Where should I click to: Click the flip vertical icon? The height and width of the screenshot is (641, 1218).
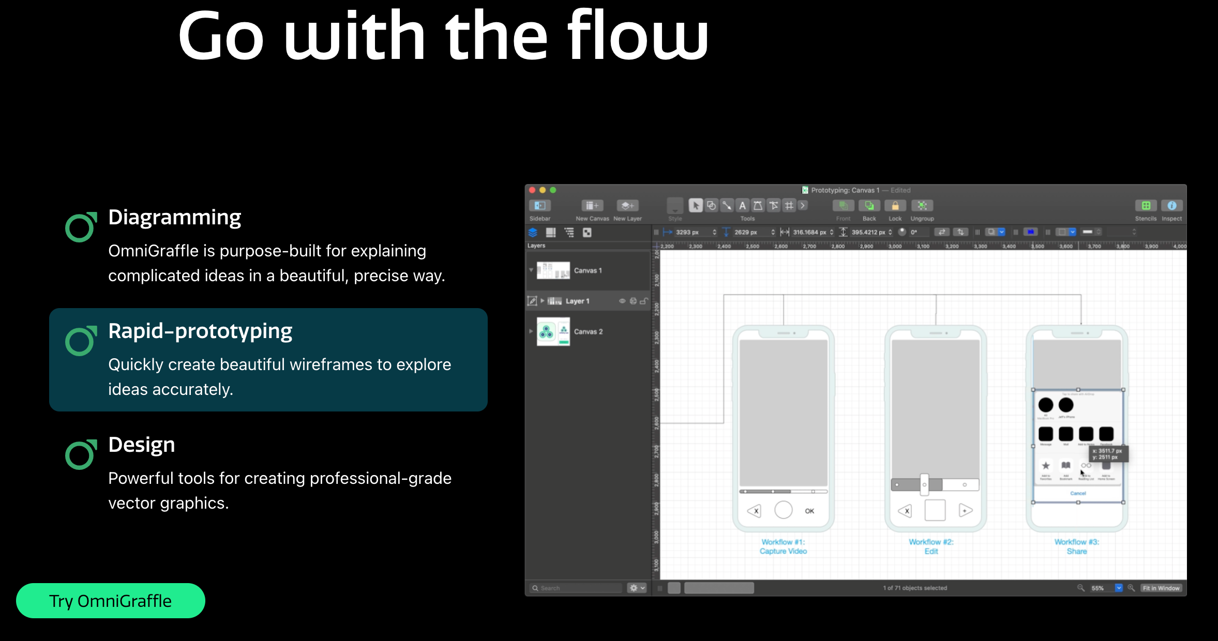960,232
